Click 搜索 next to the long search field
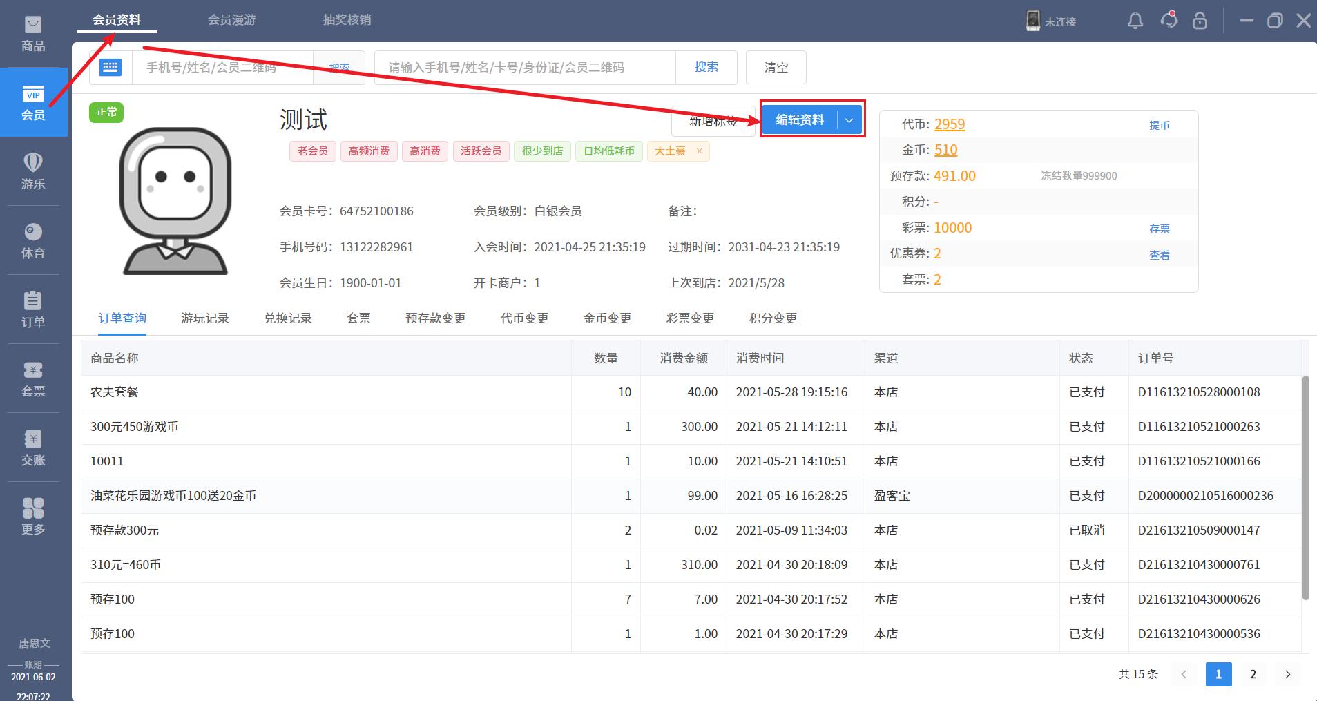 coord(706,67)
